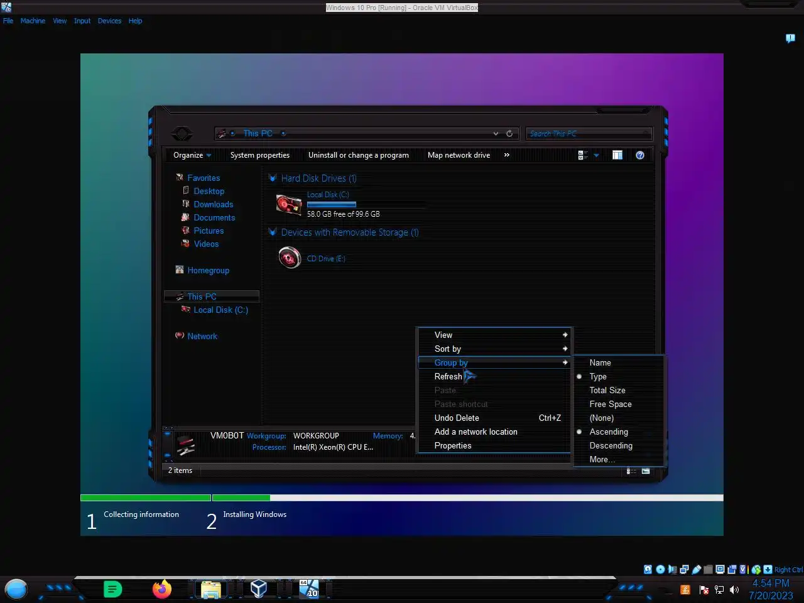Screen dimensions: 804x603
Task: Click the VirtualBox hard disk status icon
Action: [x=648, y=570]
